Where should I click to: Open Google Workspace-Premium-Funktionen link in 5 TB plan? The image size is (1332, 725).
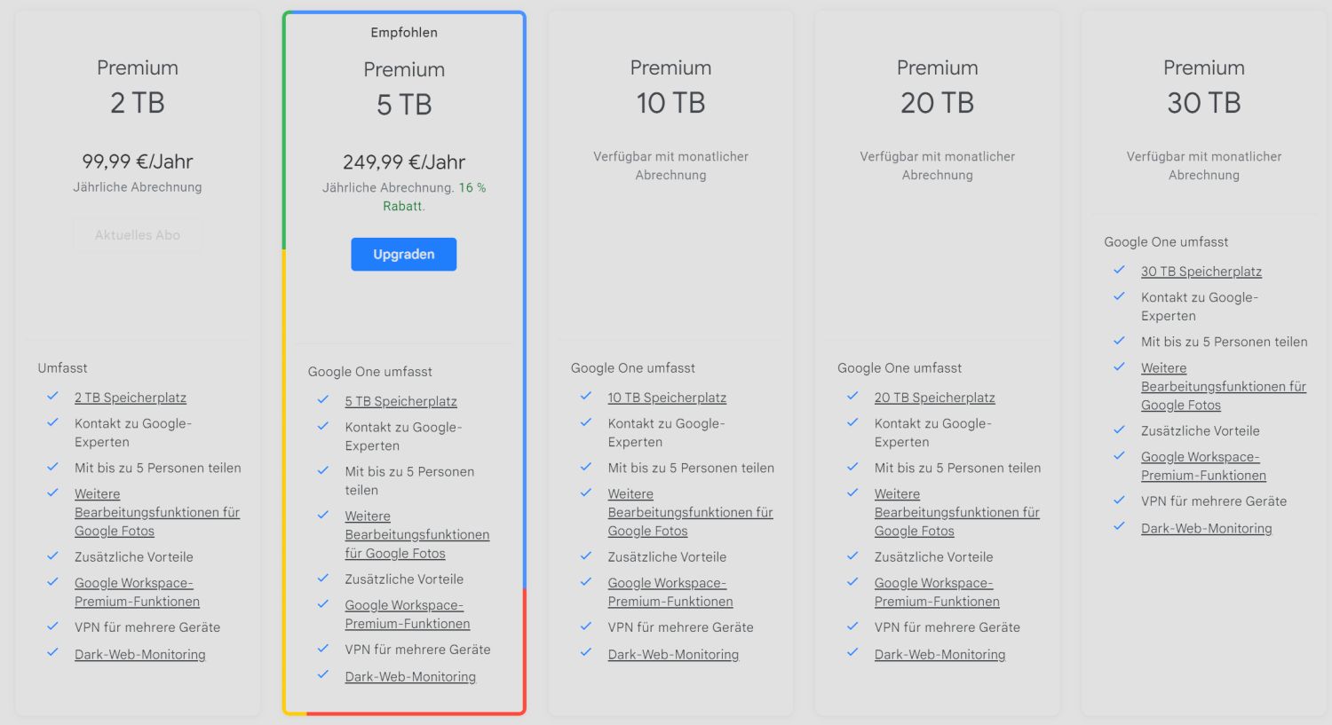click(x=407, y=614)
